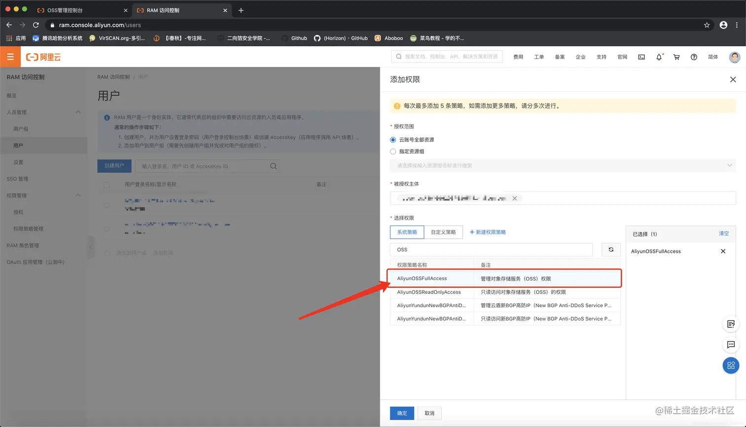
Task: Collapse the 权限管理 sidebar section
Action: [77, 194]
